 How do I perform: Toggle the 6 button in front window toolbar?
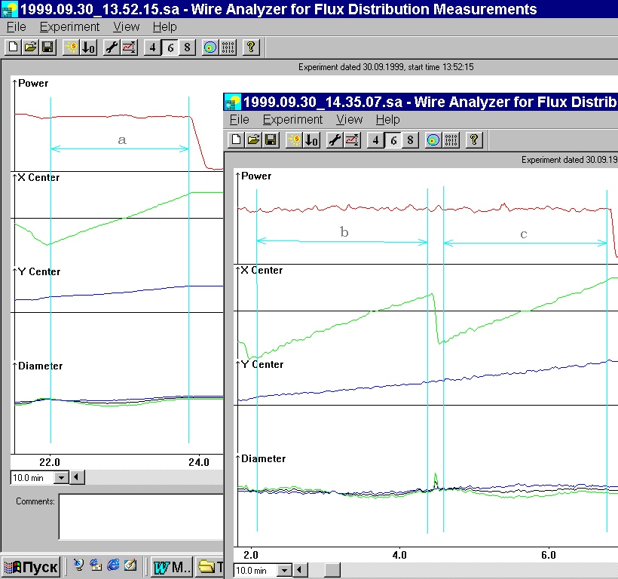[x=393, y=140]
